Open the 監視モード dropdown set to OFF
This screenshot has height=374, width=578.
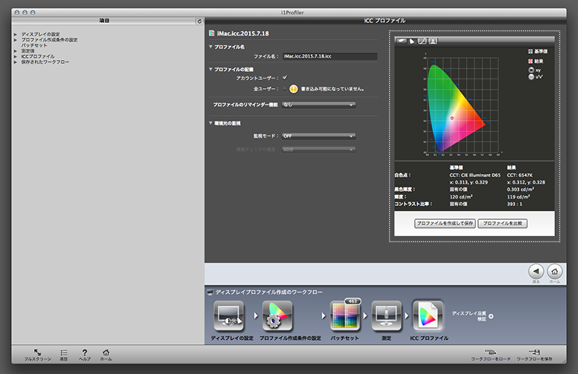(x=319, y=136)
